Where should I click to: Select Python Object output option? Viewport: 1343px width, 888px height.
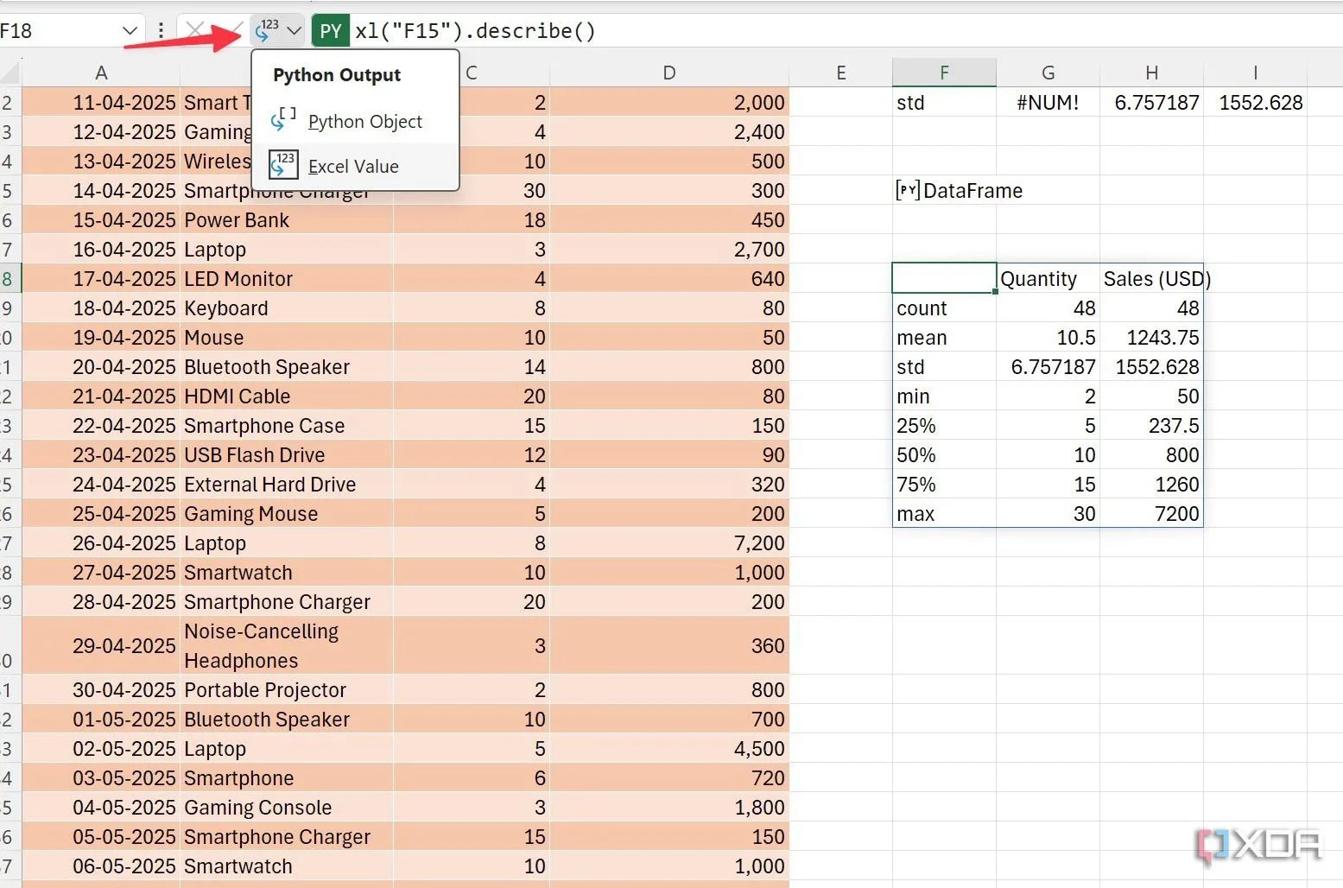(355, 121)
